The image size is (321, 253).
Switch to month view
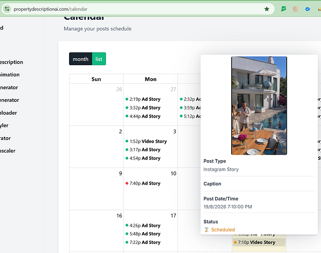tap(80, 59)
